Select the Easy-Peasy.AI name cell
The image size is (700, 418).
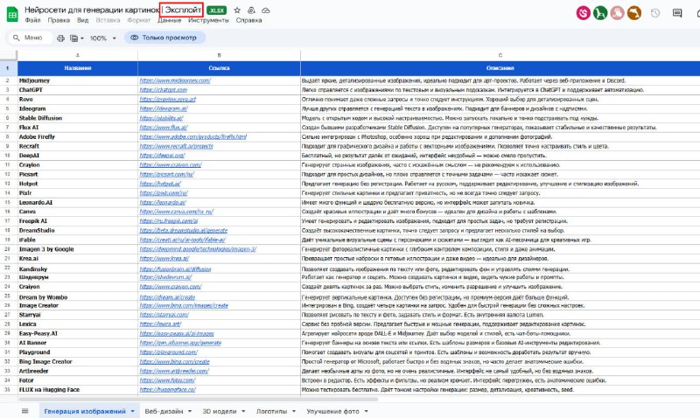tap(78, 334)
